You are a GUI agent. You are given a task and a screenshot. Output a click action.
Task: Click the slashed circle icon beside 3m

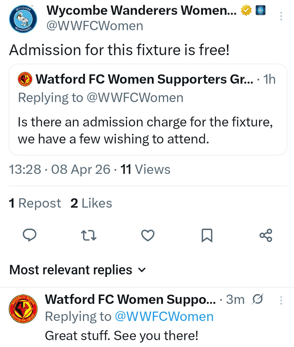(257, 300)
